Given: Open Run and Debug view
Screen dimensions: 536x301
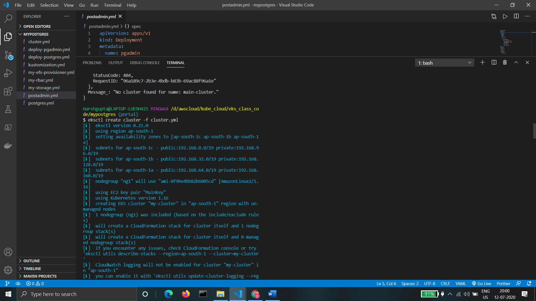Looking at the screenshot, I should pyautogui.click(x=8, y=73).
